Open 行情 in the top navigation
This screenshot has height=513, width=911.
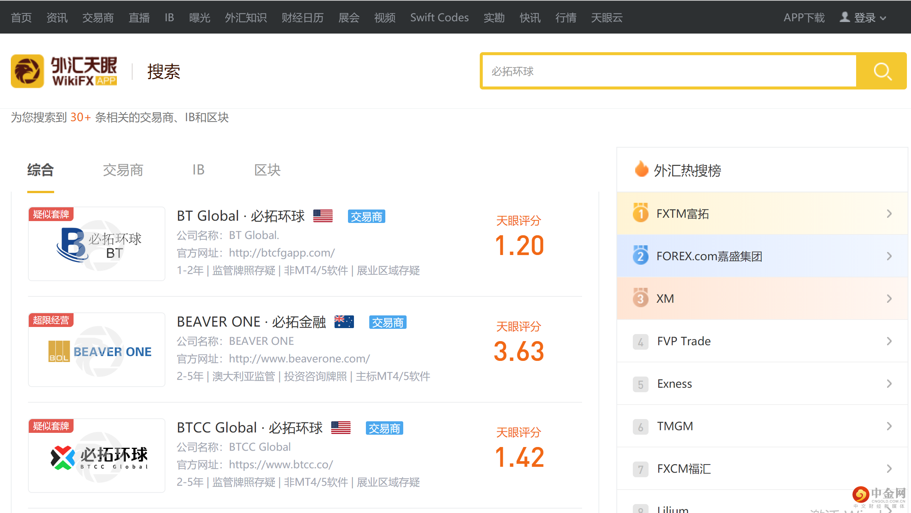[566, 18]
